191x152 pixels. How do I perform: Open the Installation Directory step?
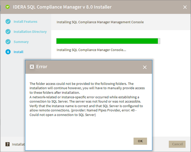pyautogui.click(x=30, y=32)
